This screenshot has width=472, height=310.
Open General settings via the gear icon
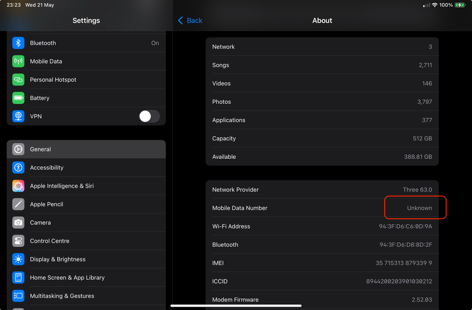(x=18, y=149)
